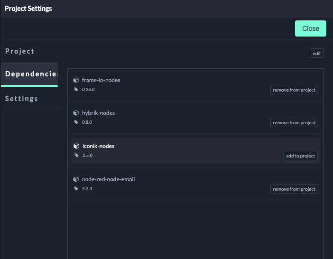Select the hybrik-nodes module name

(x=98, y=113)
